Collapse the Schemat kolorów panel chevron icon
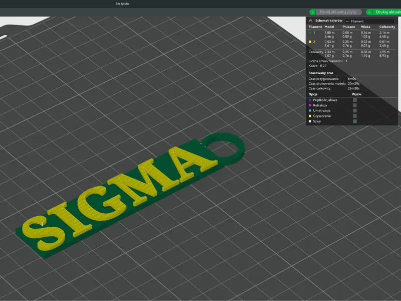 point(311,21)
